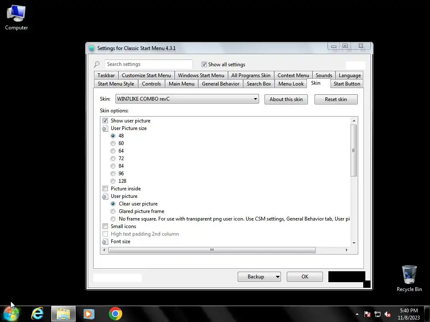
Task: Switch to General Behavior tab
Action: coord(221,84)
